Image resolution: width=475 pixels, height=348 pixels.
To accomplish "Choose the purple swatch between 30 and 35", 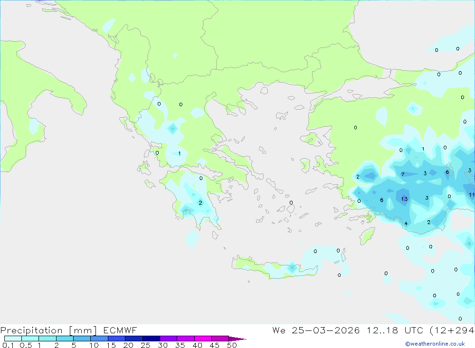I will coord(169,339).
